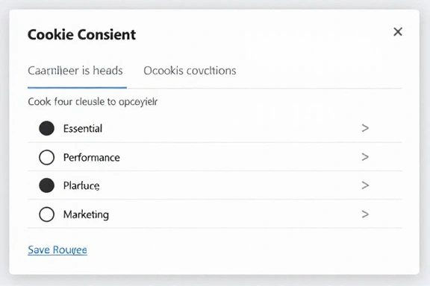The width and height of the screenshot is (430, 286).
Task: Switch to the Caarnlieer is heads tab
Action: pyautogui.click(x=75, y=71)
